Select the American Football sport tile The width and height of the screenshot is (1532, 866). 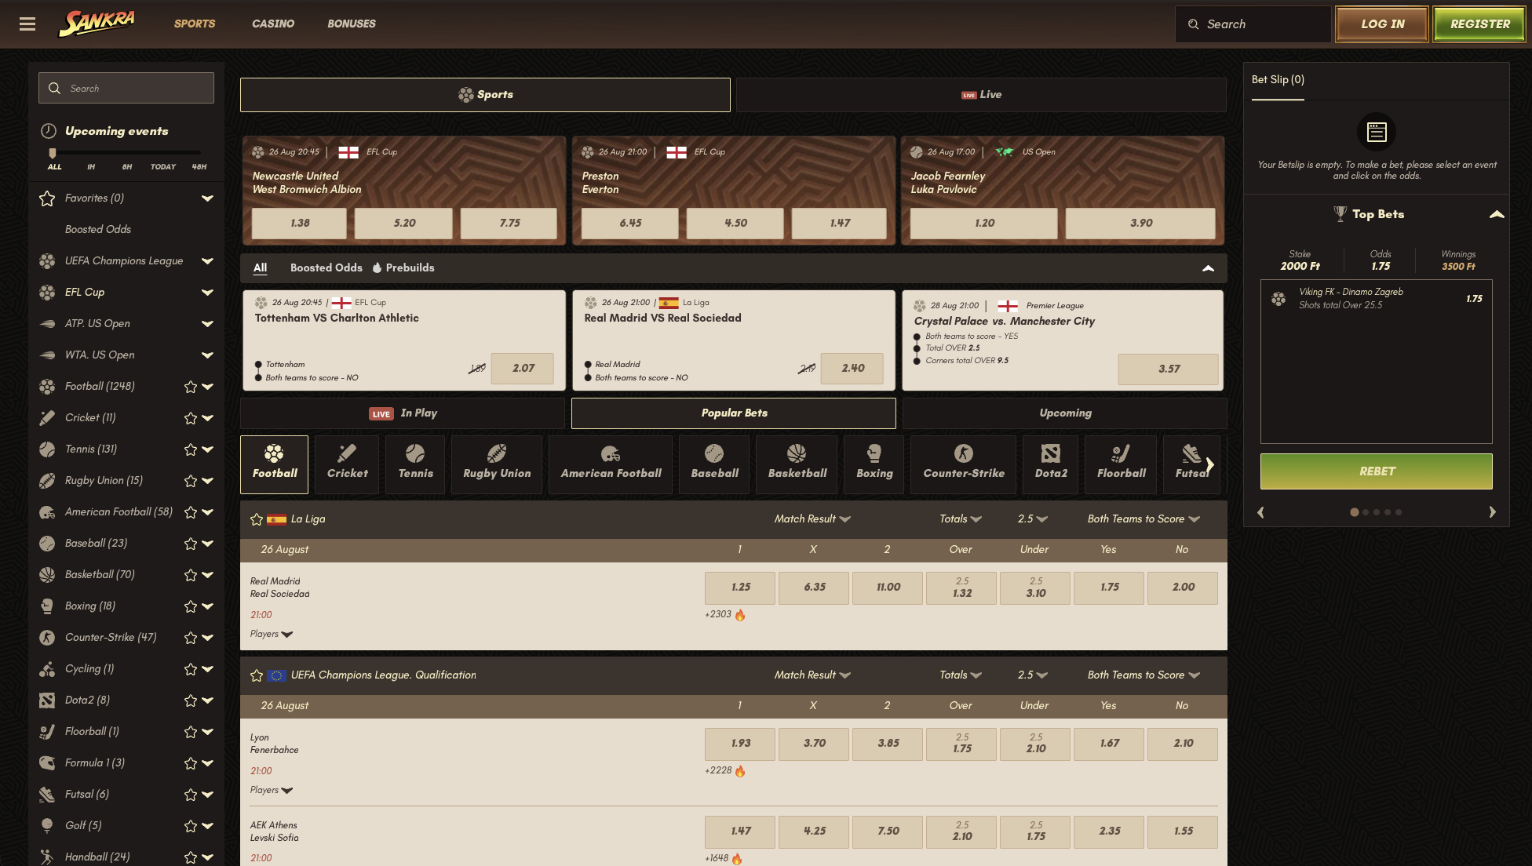(x=611, y=464)
